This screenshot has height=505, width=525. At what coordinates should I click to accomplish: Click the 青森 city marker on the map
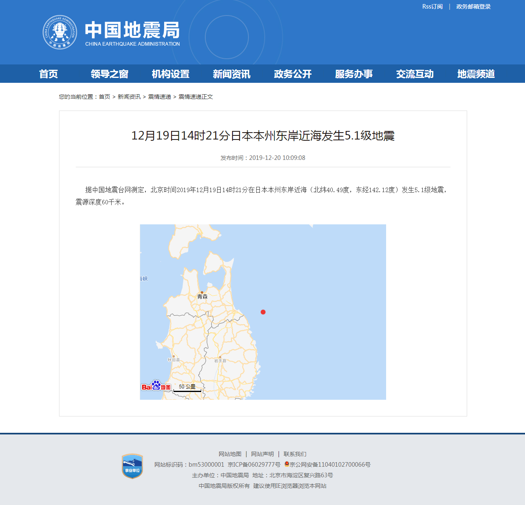[x=202, y=297]
